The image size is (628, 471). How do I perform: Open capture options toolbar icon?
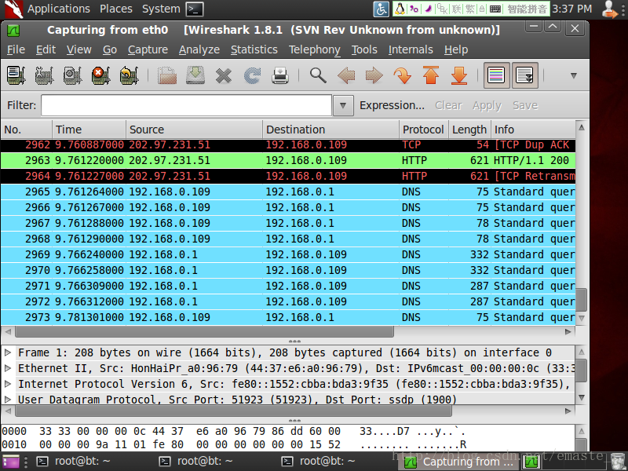44,75
